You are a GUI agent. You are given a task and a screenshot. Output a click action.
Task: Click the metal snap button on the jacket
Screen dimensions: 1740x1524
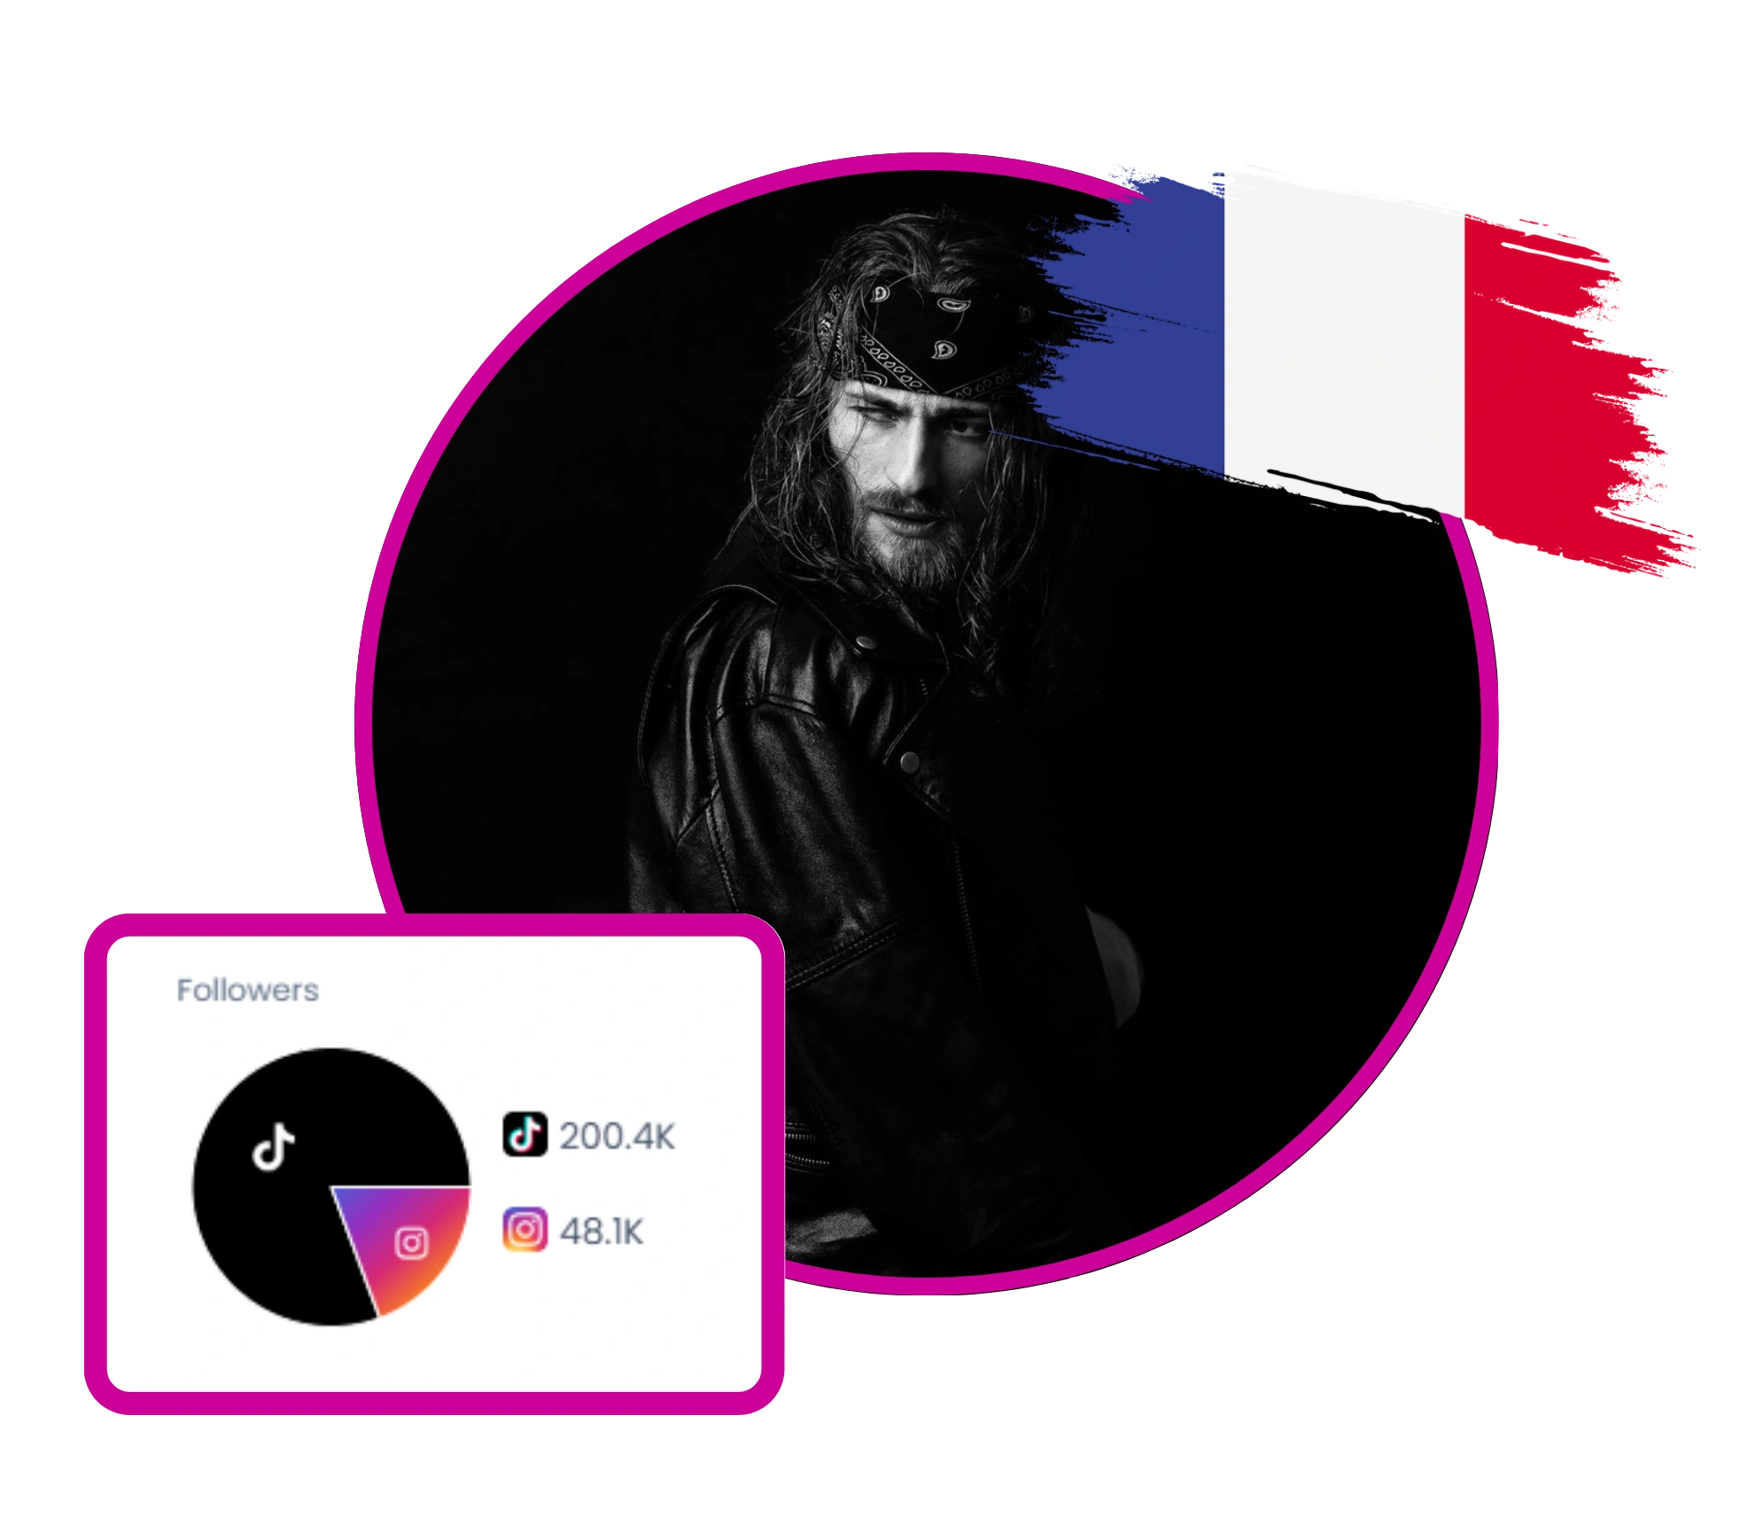(x=909, y=761)
